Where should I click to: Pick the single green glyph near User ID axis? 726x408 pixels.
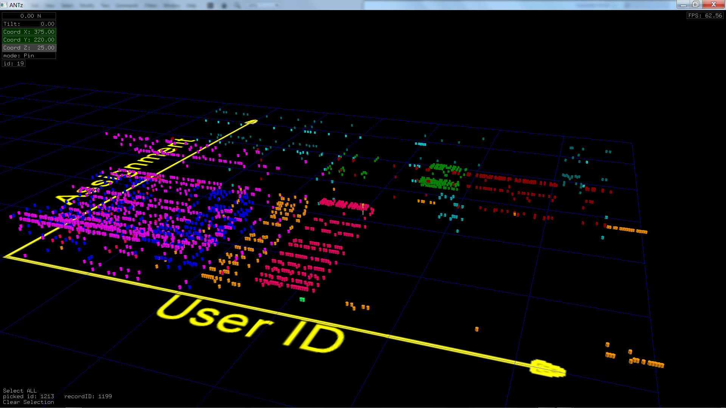(302, 300)
